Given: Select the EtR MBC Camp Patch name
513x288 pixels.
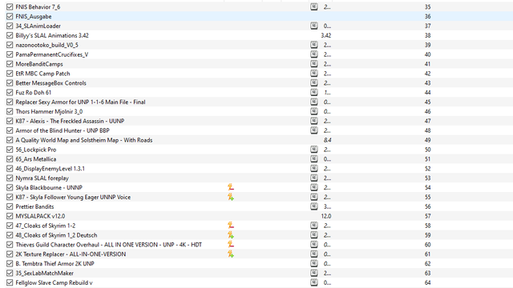Looking at the screenshot, I should click(42, 74).
